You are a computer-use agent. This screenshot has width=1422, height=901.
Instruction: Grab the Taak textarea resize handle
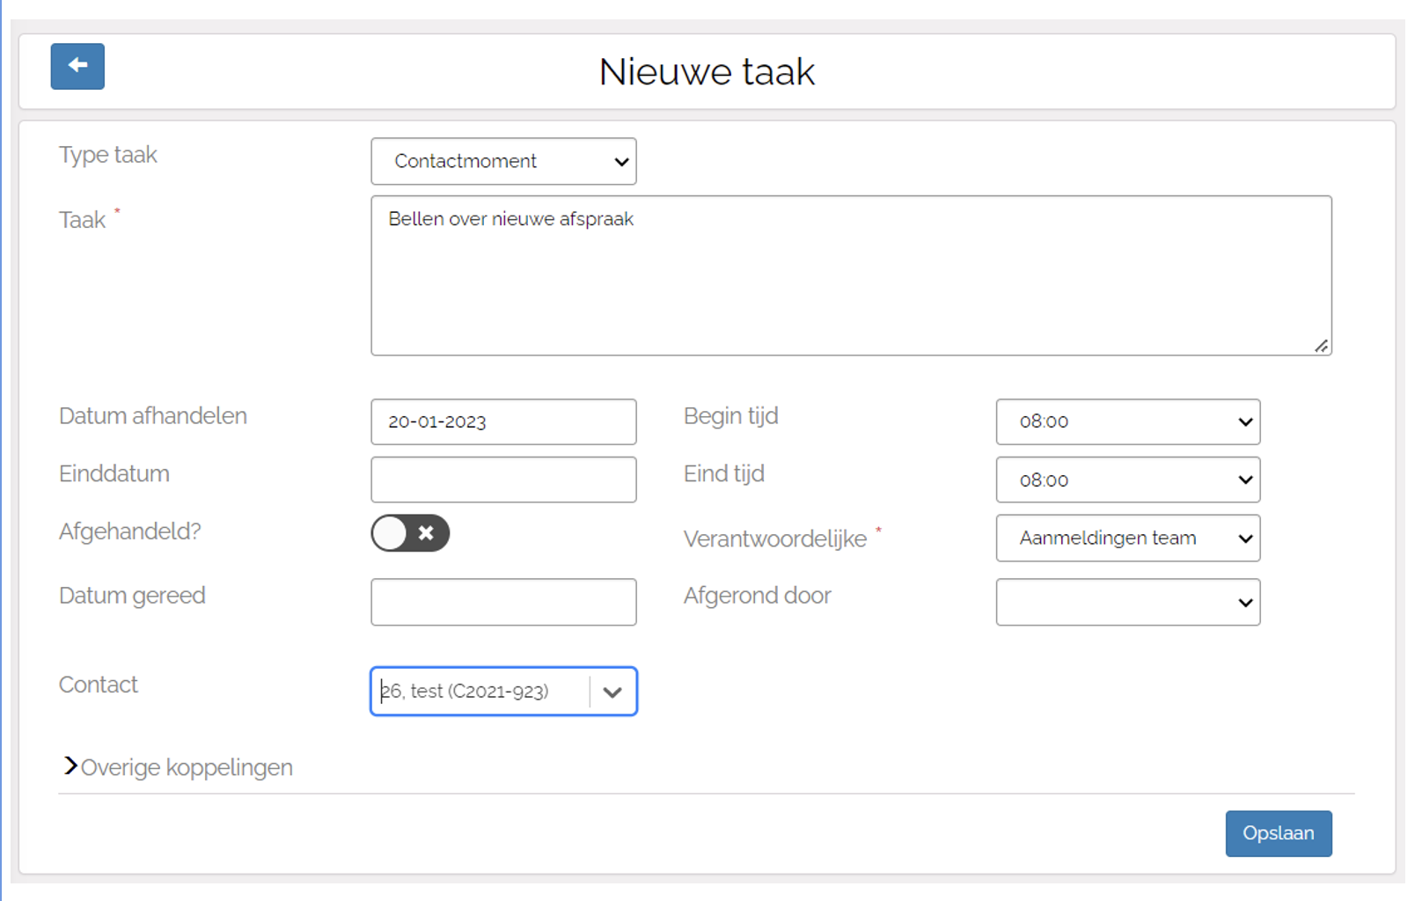point(1321,346)
